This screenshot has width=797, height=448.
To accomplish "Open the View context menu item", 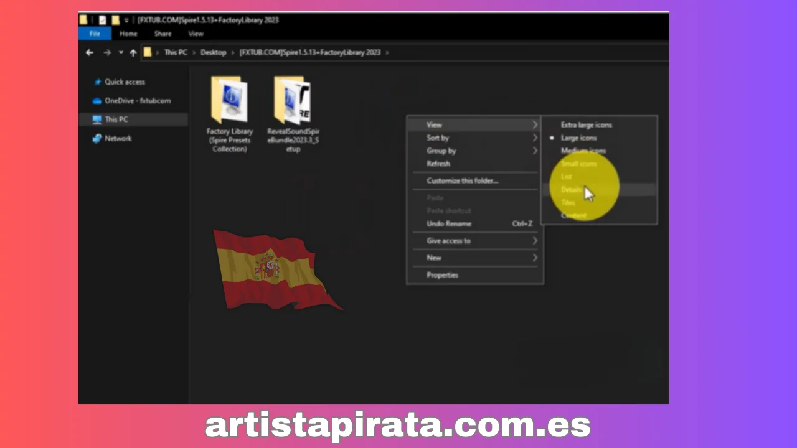I will click(474, 125).
